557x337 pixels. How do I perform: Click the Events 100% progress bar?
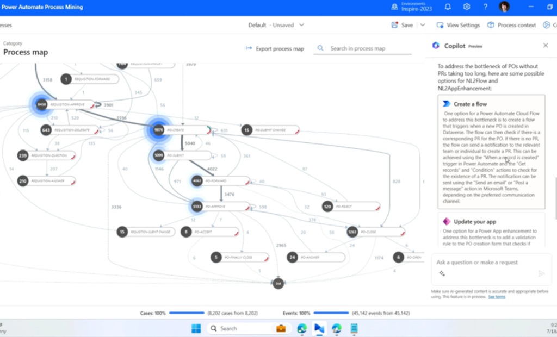[x=331, y=313]
